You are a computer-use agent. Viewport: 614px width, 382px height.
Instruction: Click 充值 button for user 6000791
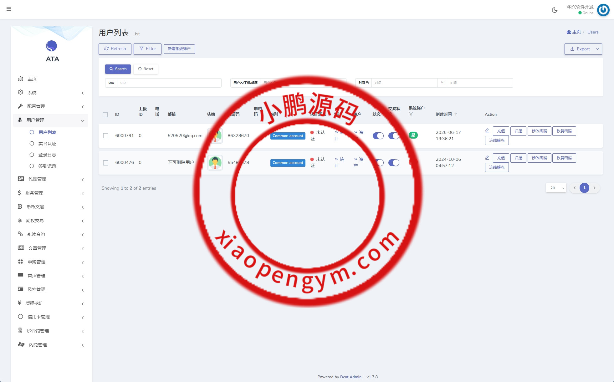(x=501, y=131)
